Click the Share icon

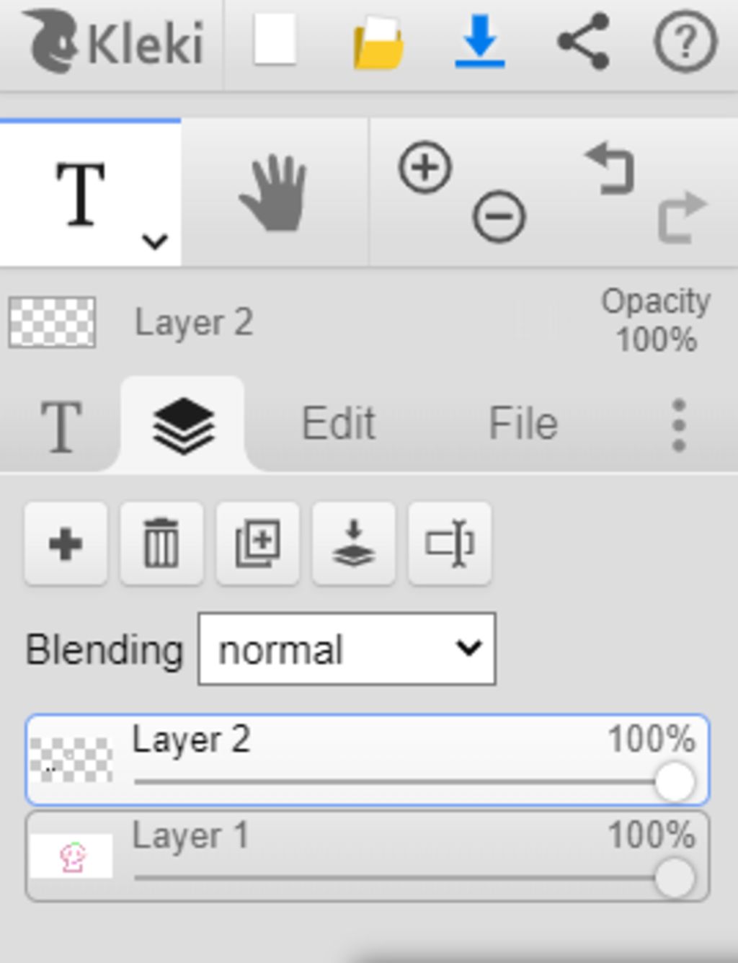(583, 41)
